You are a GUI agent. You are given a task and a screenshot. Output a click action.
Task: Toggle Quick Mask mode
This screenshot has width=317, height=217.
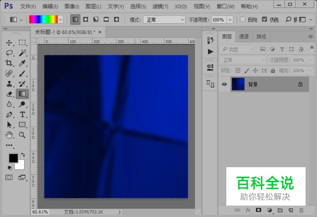pyautogui.click(x=9, y=177)
